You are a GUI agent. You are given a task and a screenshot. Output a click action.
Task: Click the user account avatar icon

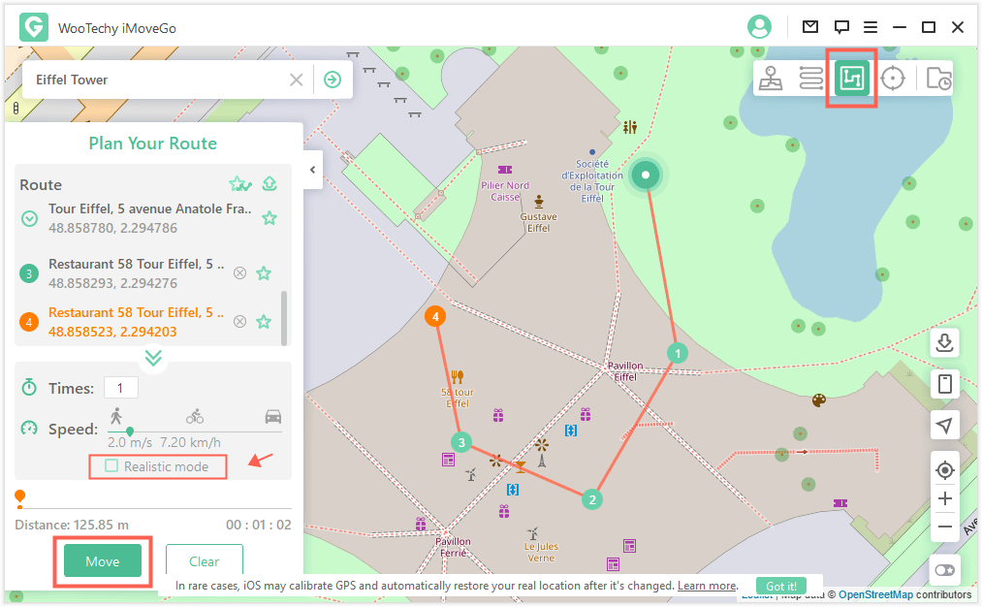[x=760, y=27]
